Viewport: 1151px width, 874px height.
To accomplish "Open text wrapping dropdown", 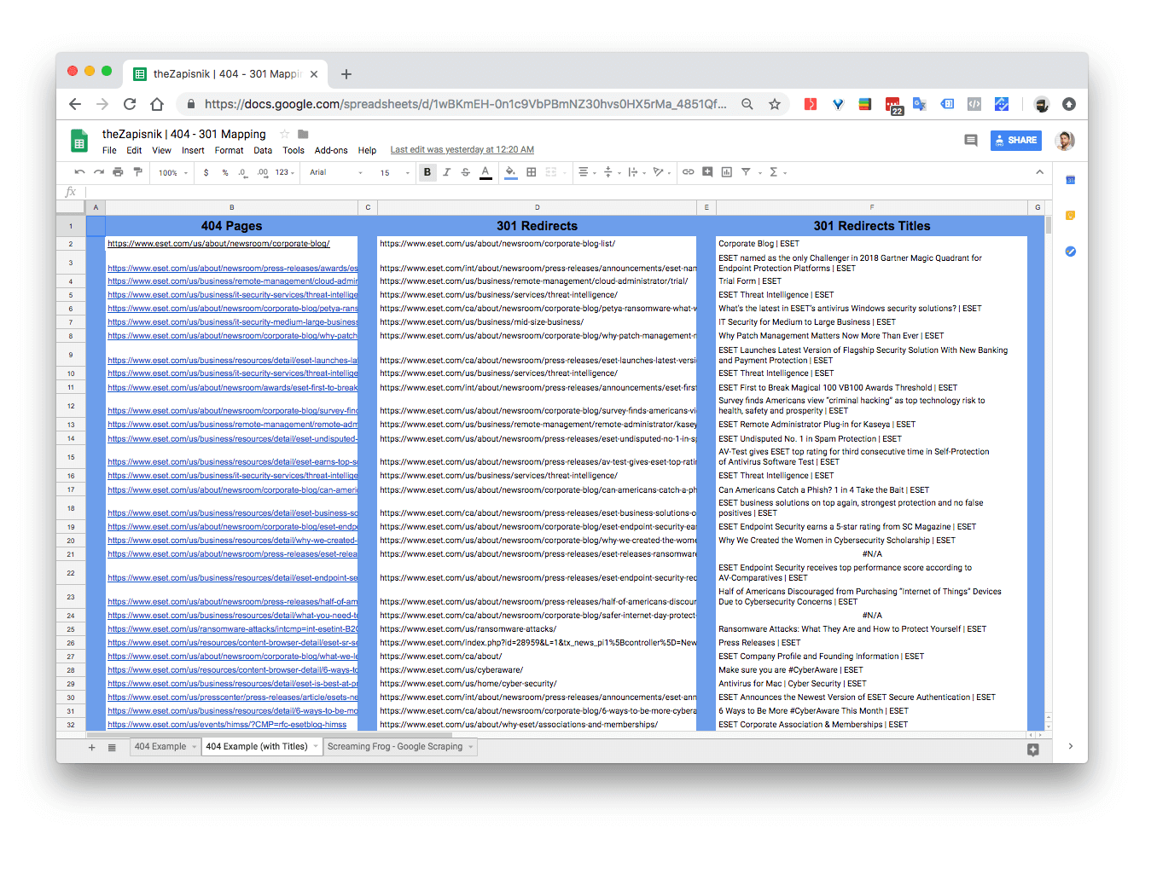I will (x=637, y=172).
